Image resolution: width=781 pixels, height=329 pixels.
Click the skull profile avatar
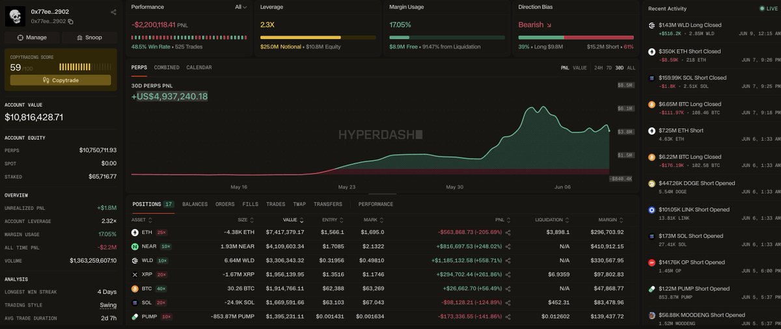(14, 16)
